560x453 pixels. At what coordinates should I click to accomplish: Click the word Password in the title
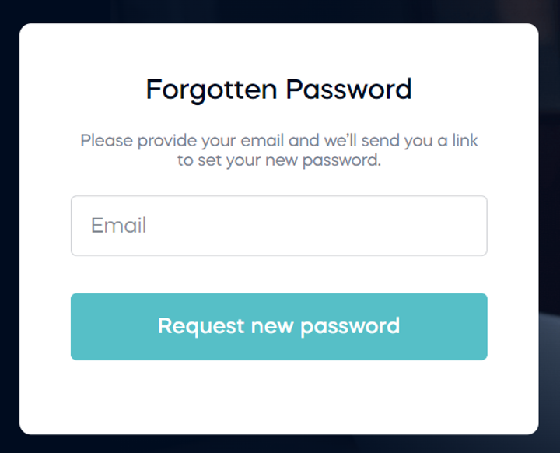click(348, 90)
